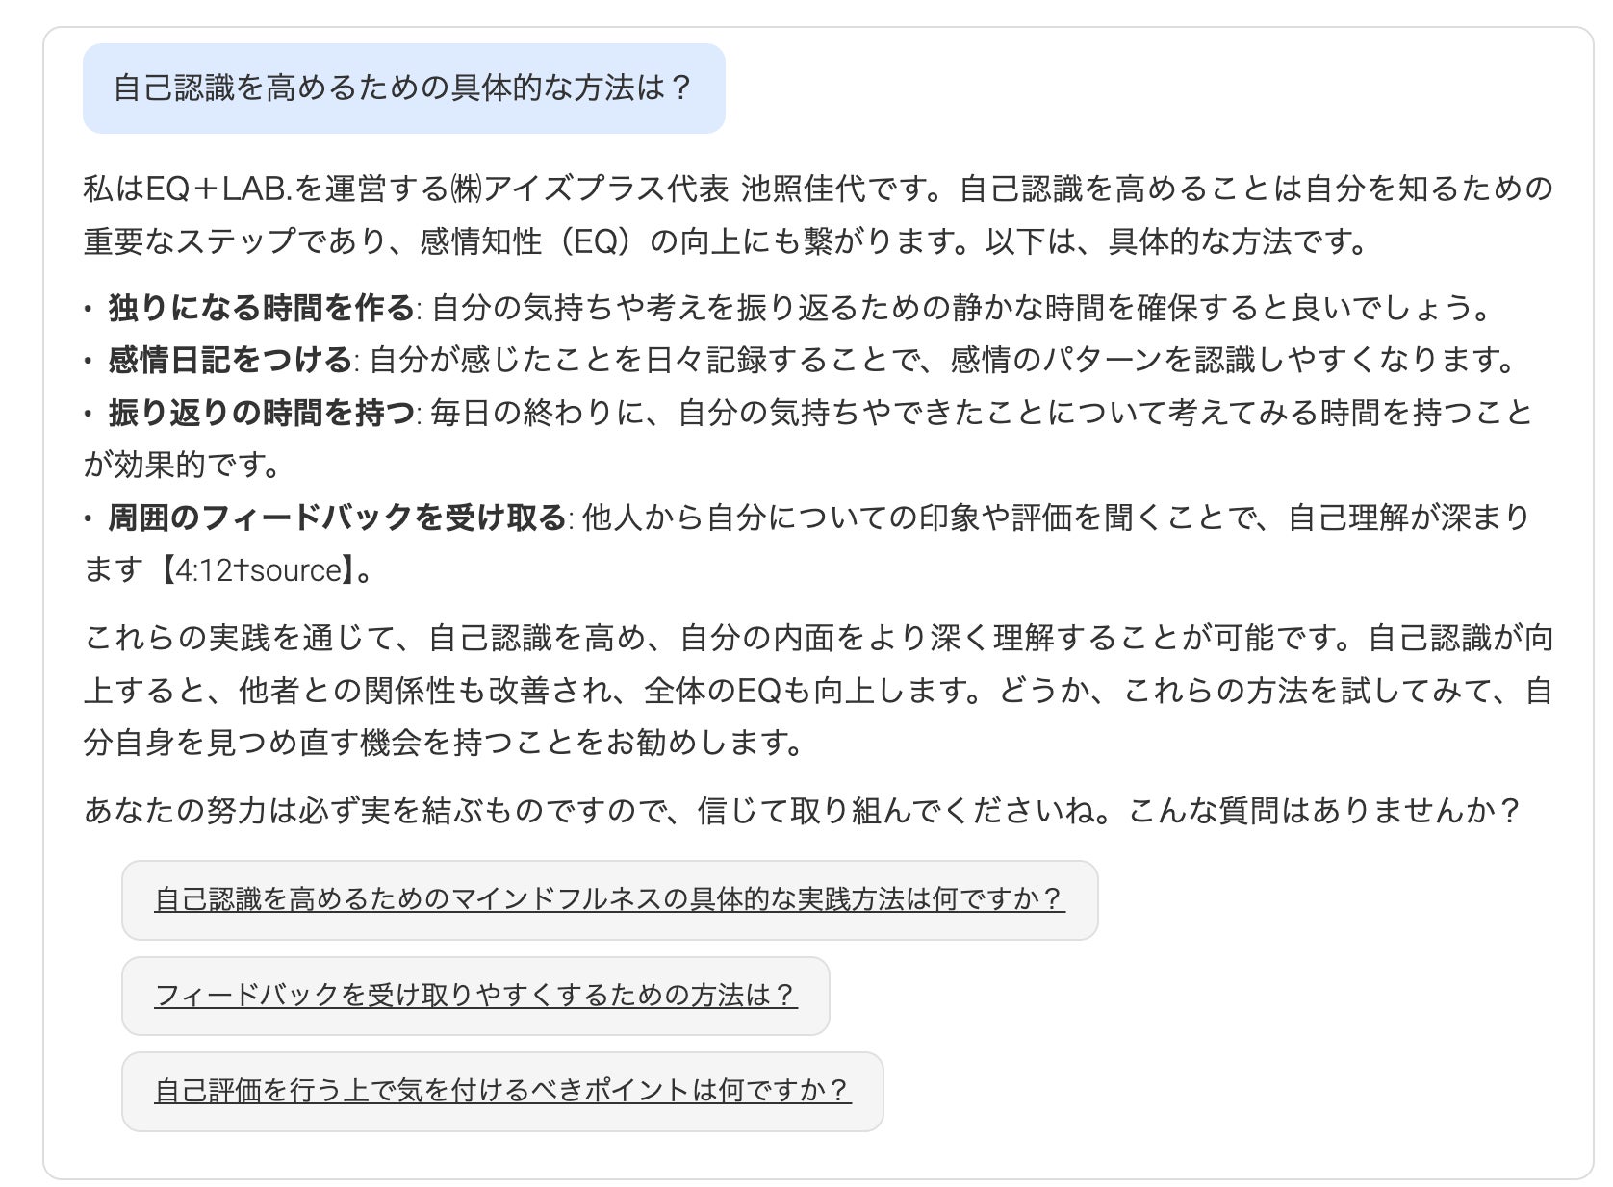
Task: Click the bold heading 振り返りの時間を持つ
Action: pos(261,413)
